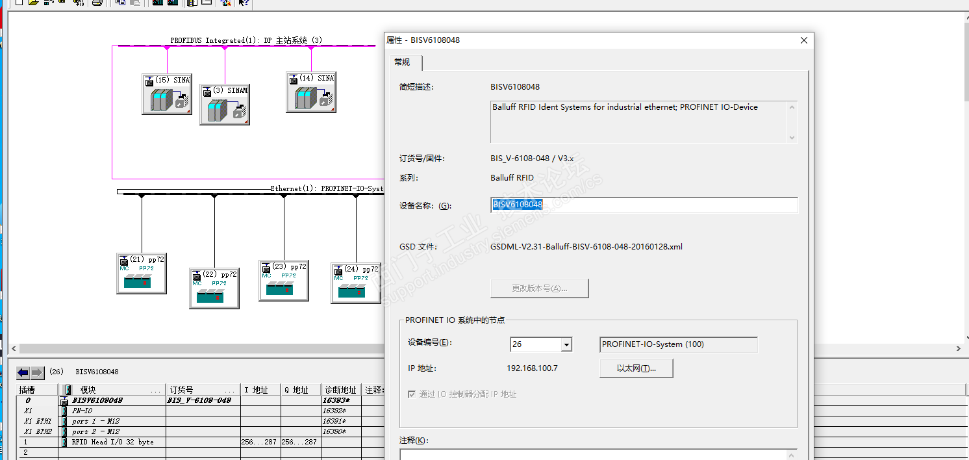Select the (15) SINA drive station icon
This screenshot has width=969, height=460.
point(167,94)
